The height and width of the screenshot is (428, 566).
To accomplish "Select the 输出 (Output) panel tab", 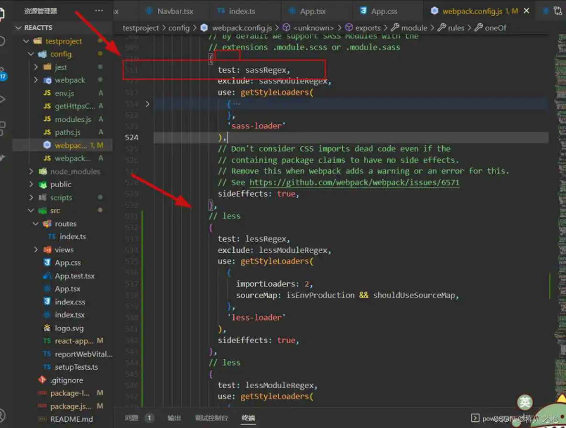I will 174,417.
